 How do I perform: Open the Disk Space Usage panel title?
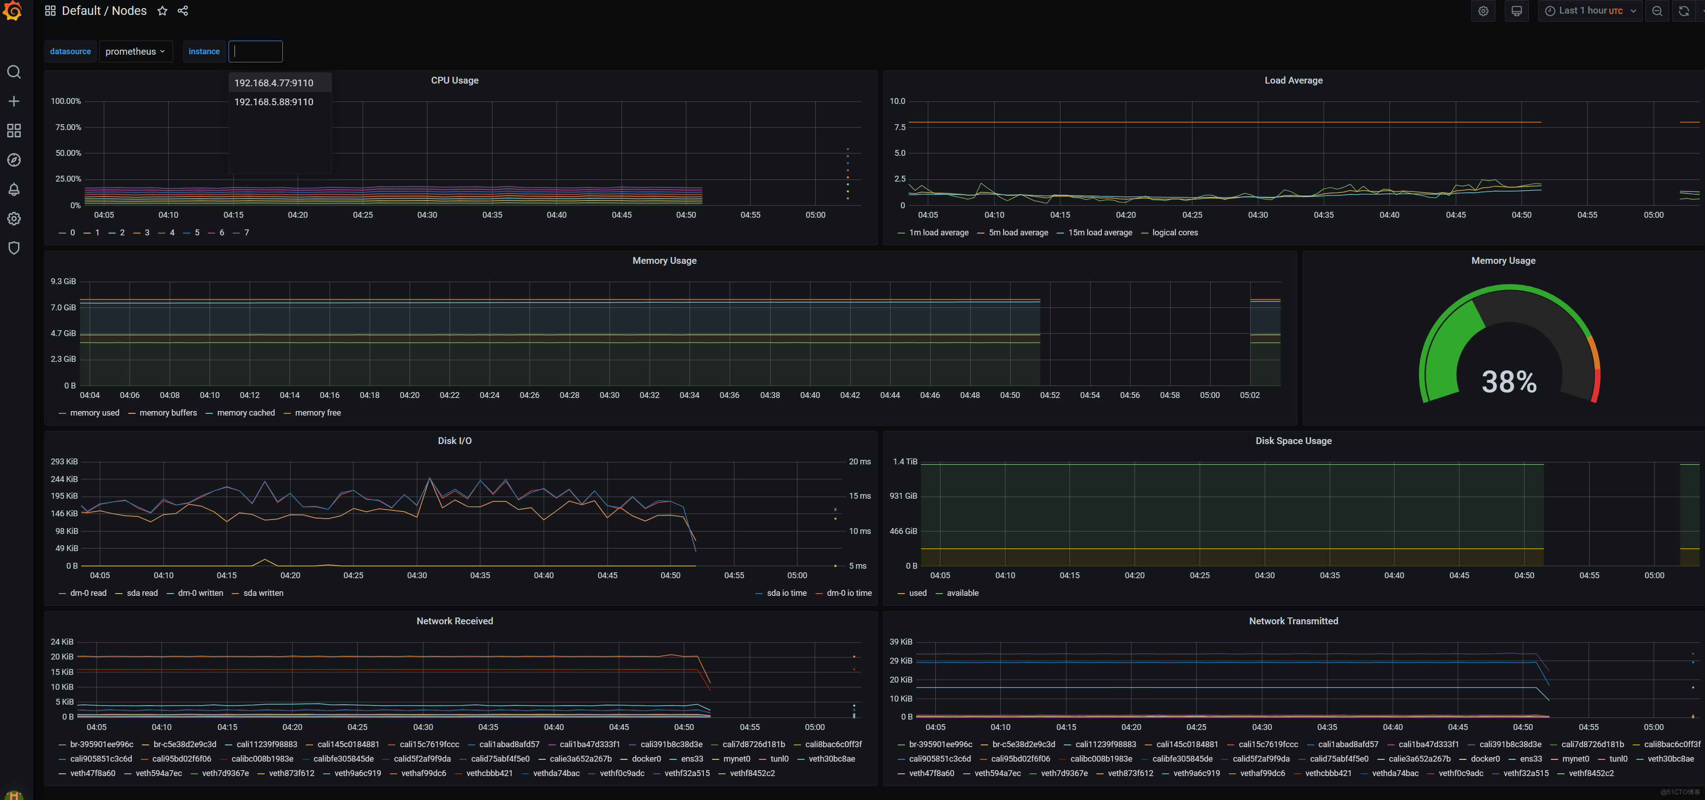[x=1293, y=441]
